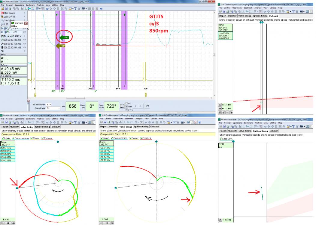Open Px transd. chan. dropdown
Image resolution: width=316 pixels, height=230 pixels.
coord(50,105)
